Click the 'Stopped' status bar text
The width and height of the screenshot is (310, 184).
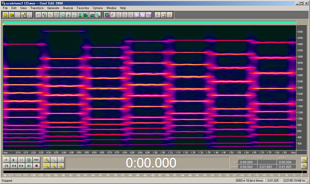pos(7,181)
